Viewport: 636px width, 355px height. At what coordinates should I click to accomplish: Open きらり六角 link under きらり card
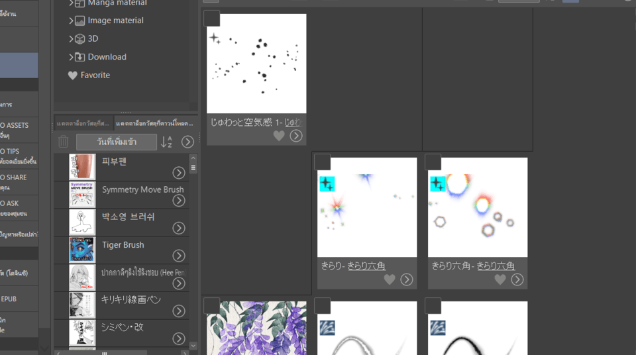pyautogui.click(x=366, y=266)
